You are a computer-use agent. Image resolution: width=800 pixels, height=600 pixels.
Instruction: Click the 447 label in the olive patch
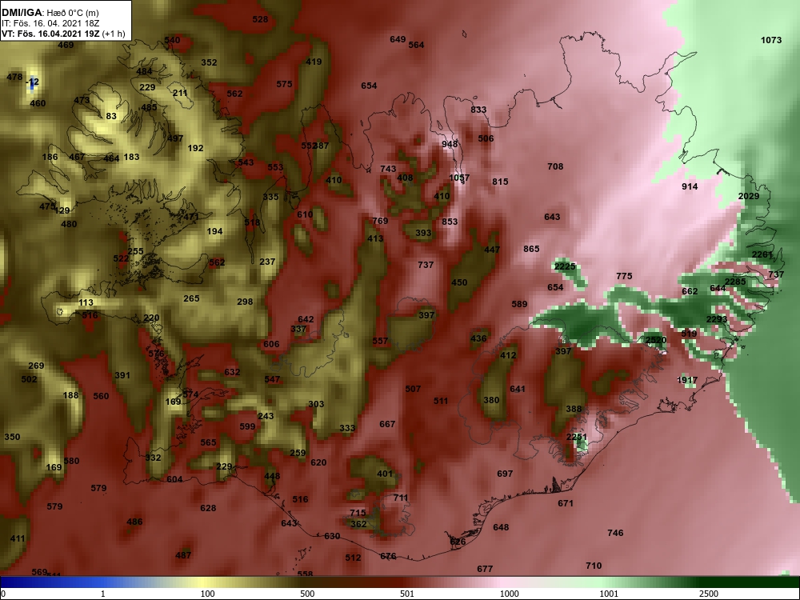(492, 250)
